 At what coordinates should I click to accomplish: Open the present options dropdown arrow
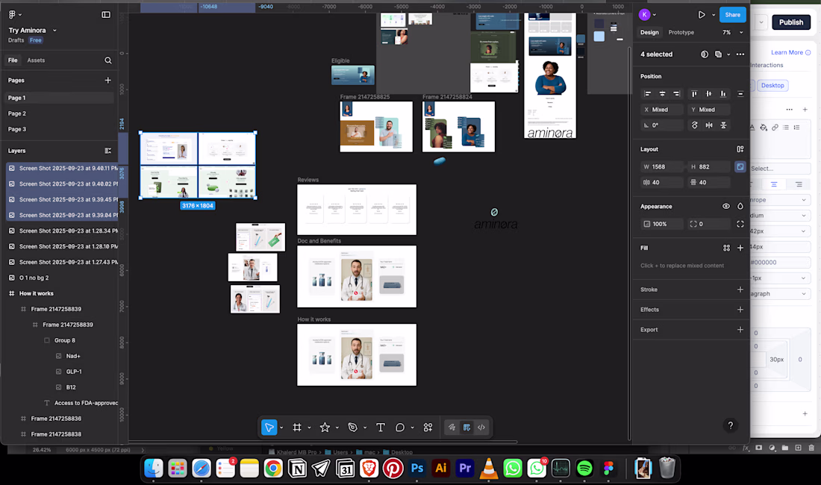pos(713,15)
